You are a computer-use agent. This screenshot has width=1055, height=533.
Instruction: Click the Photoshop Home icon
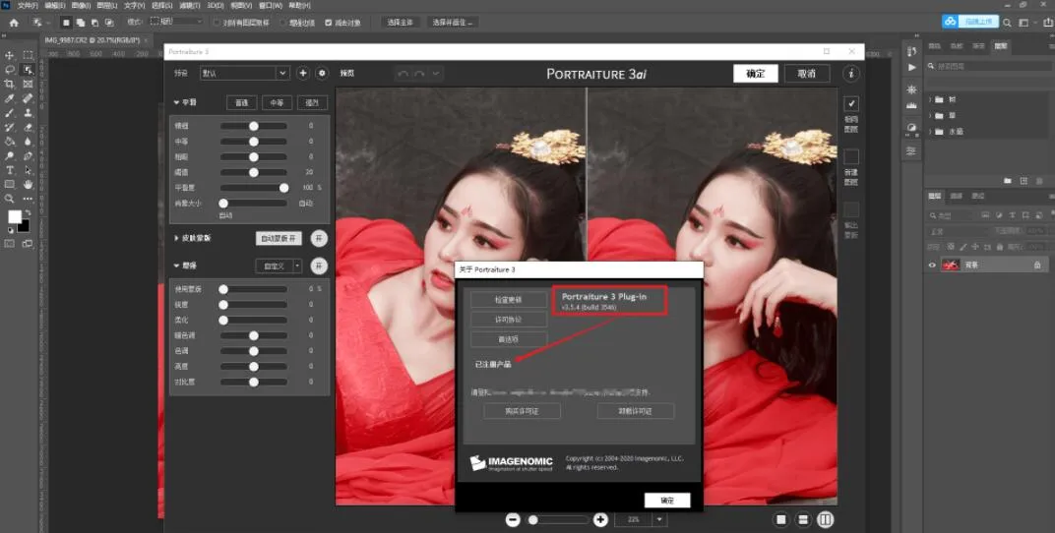(13, 22)
